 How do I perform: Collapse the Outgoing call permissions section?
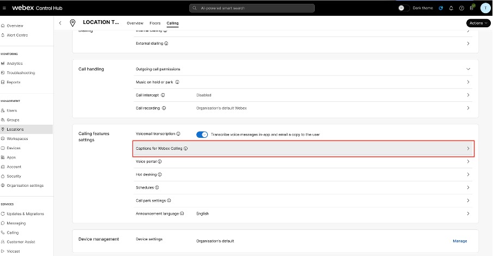click(468, 69)
